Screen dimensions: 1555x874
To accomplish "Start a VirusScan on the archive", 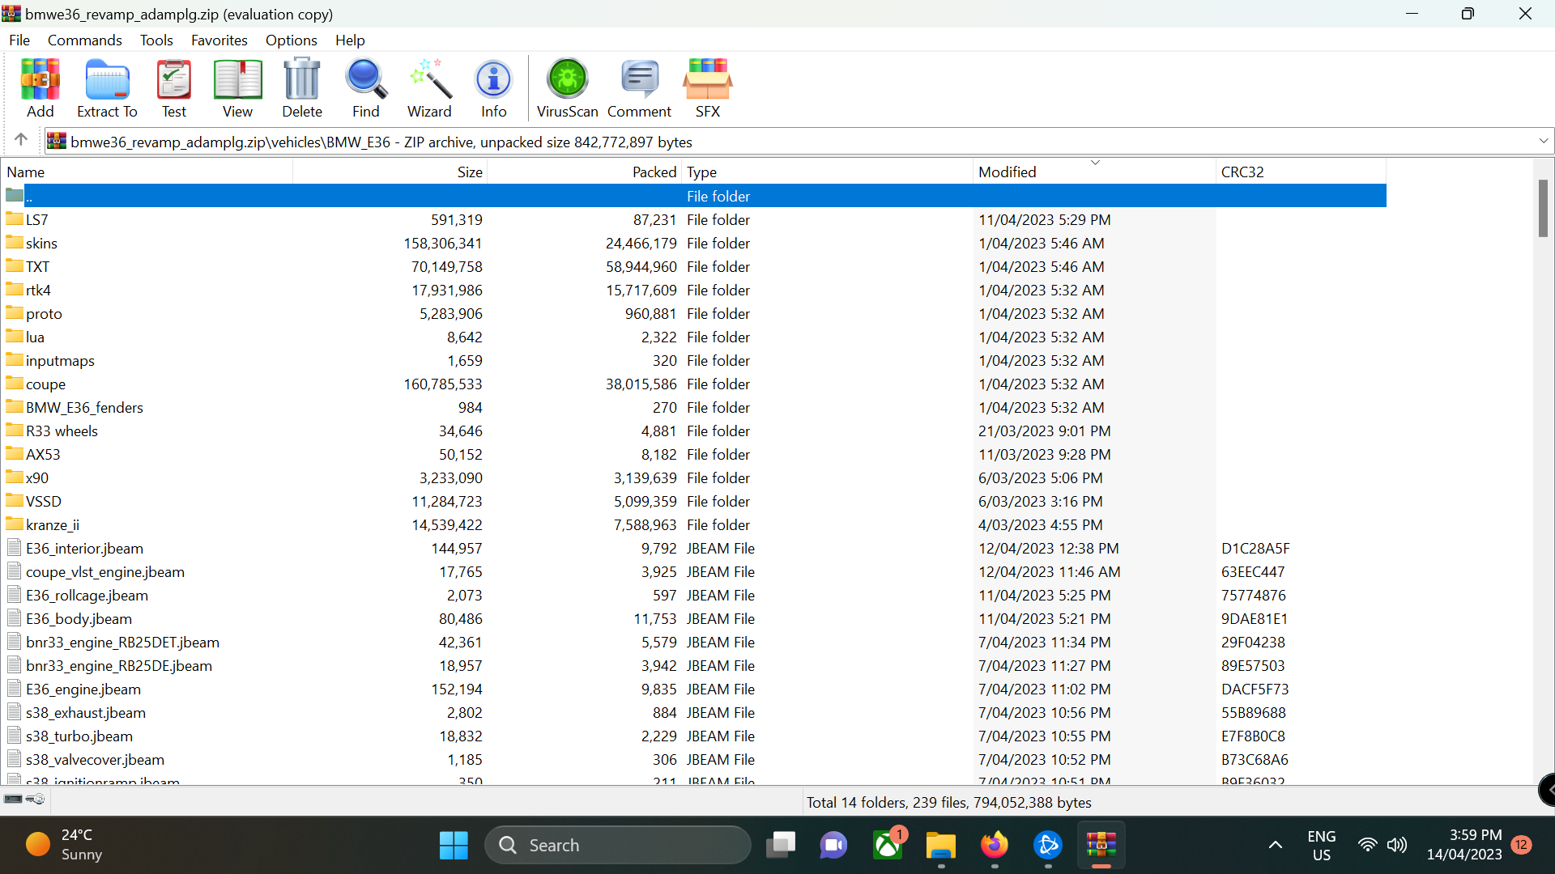I will [x=567, y=88].
